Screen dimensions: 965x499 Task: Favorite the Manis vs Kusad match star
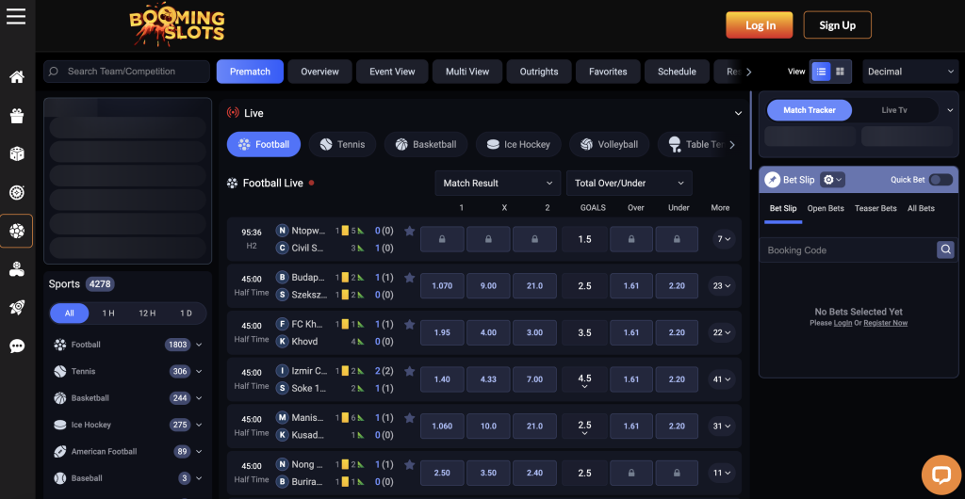tap(409, 418)
